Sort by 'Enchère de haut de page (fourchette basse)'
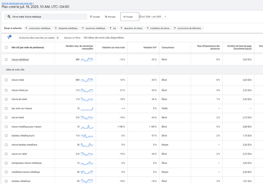 click(239, 47)
